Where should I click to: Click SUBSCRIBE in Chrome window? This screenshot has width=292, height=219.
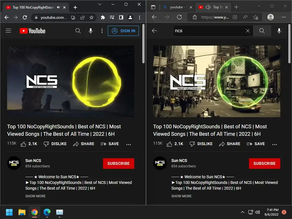(x=118, y=163)
